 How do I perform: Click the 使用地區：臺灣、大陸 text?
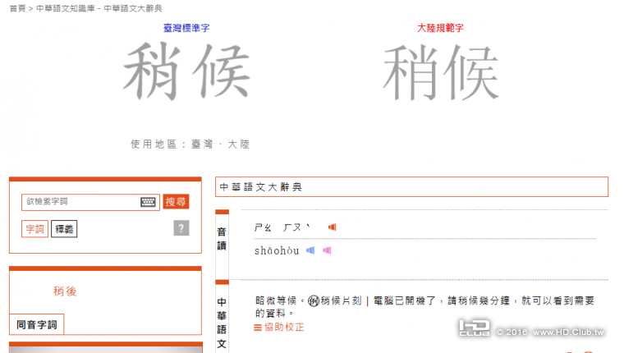190,144
